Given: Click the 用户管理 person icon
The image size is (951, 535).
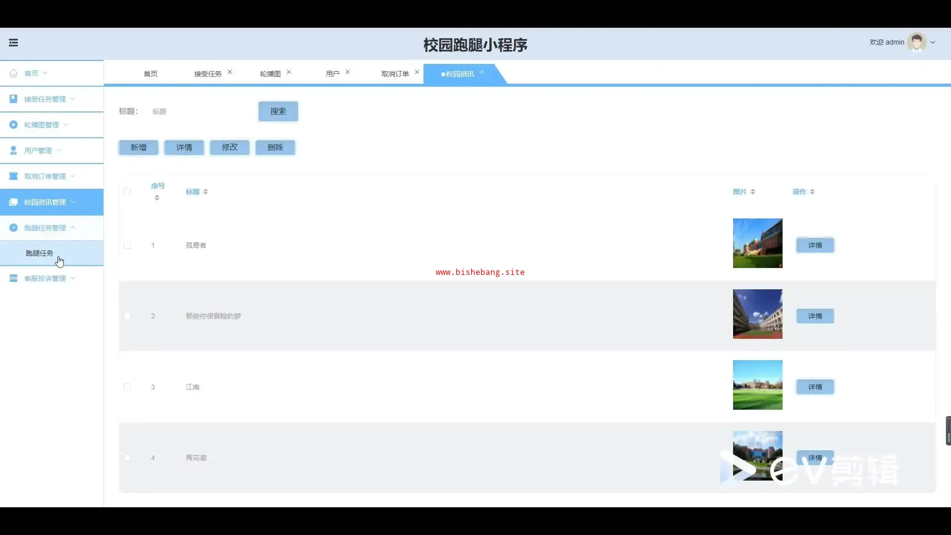Looking at the screenshot, I should [x=13, y=151].
